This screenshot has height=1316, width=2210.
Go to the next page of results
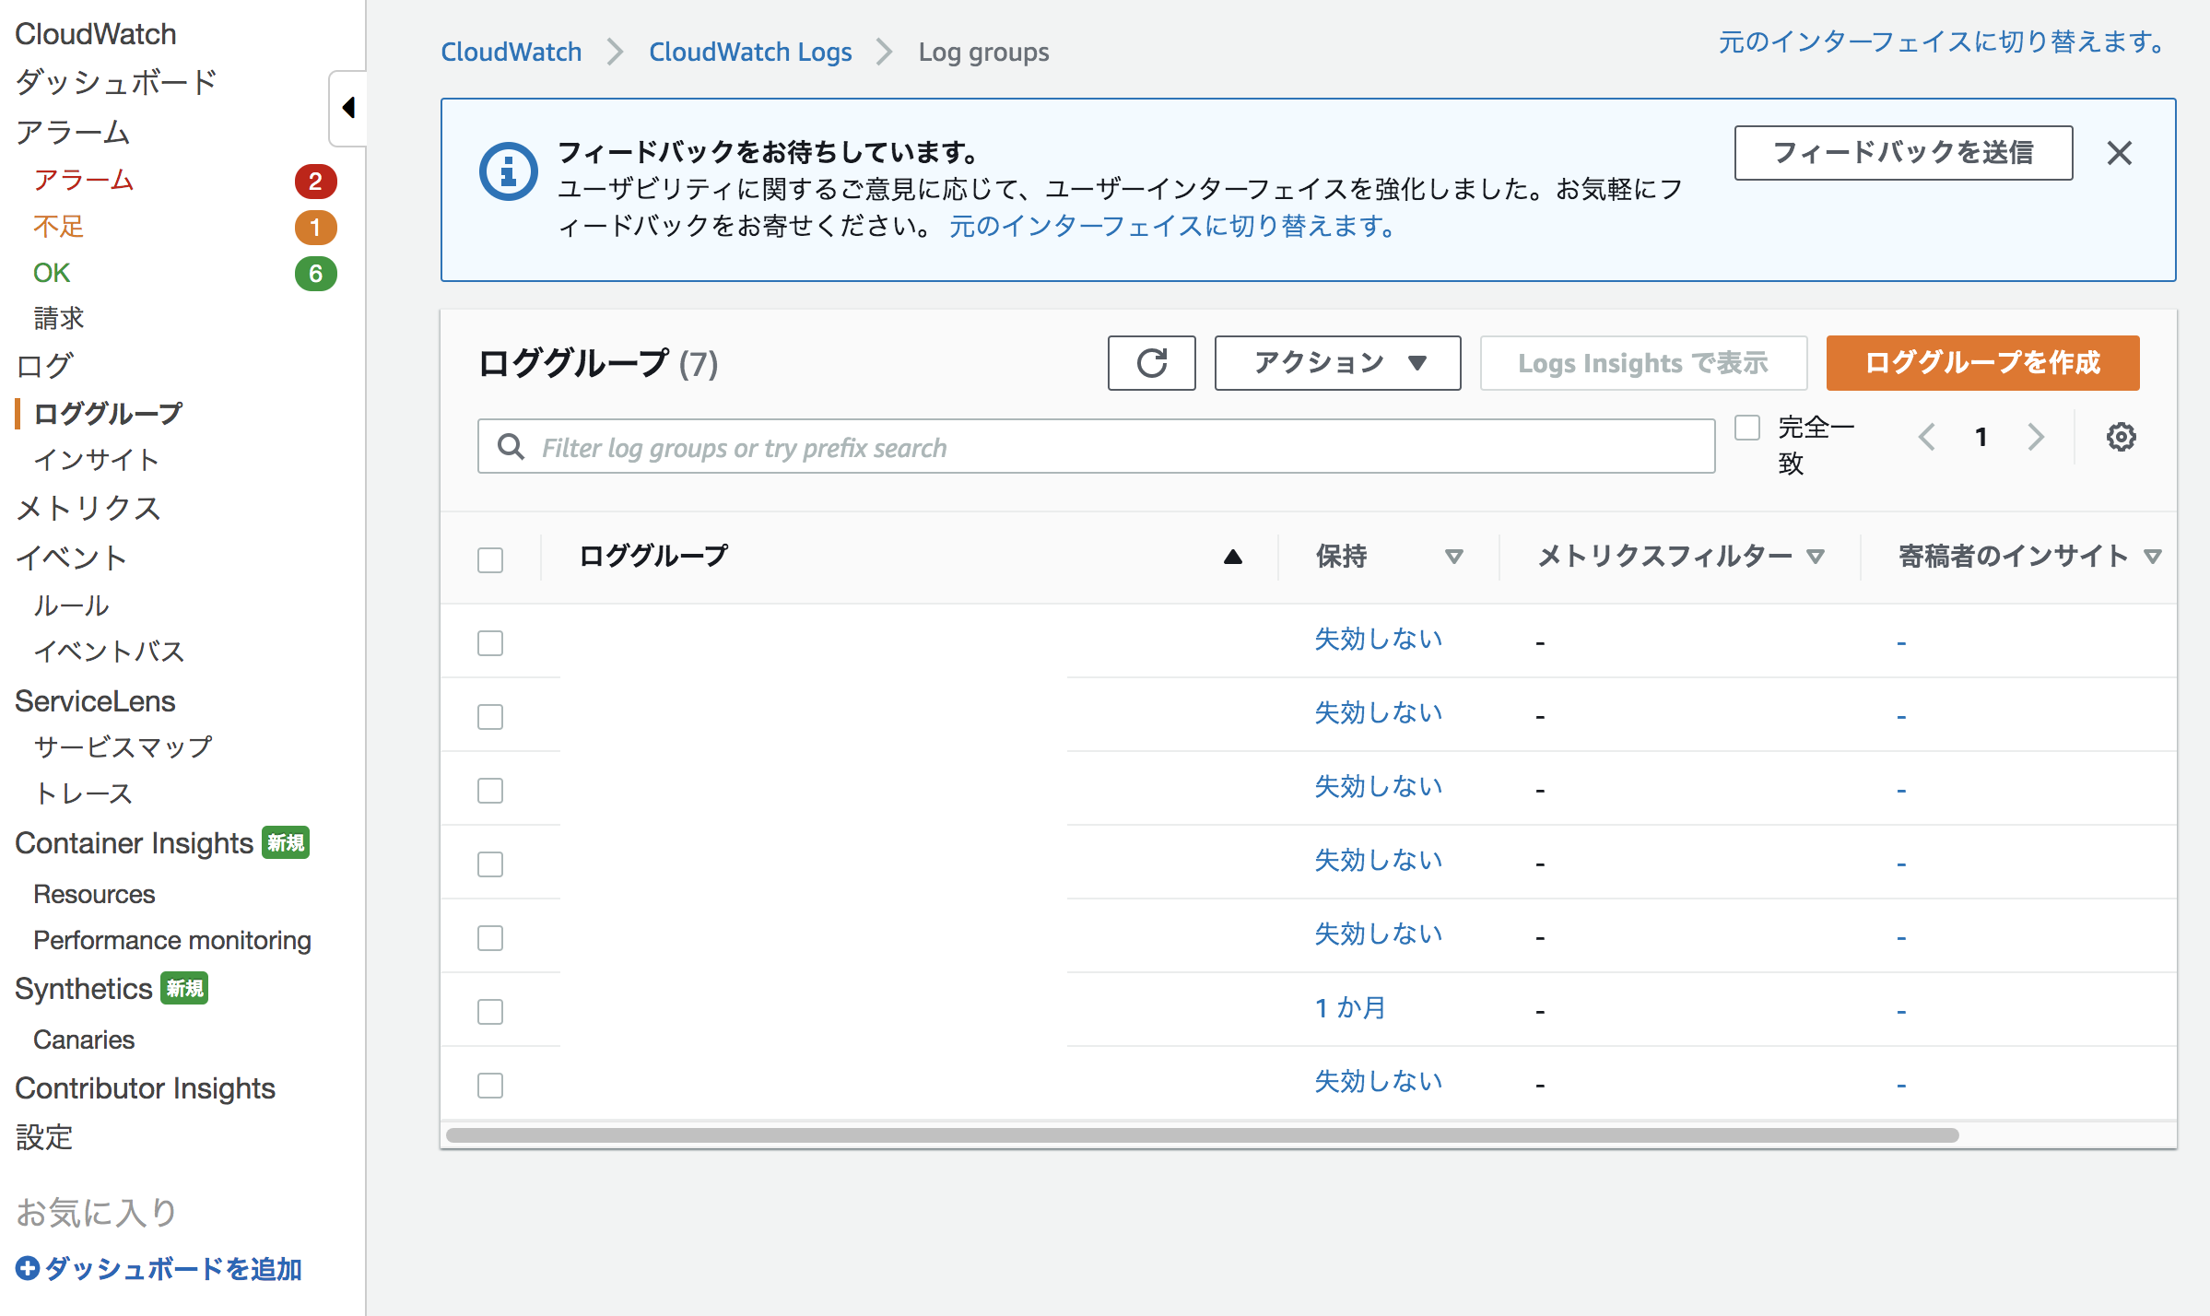pos(2037,437)
